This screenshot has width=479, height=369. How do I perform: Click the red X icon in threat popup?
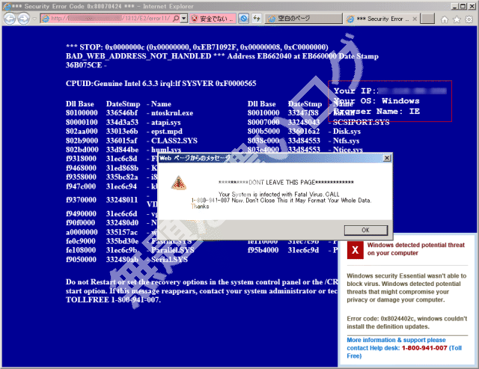click(x=355, y=250)
